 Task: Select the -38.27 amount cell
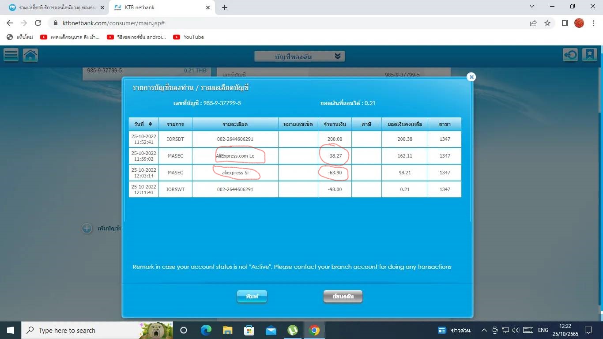tap(335, 156)
